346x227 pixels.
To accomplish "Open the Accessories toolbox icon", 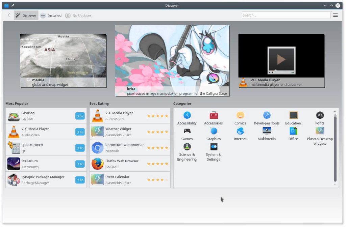I will [x=214, y=115].
